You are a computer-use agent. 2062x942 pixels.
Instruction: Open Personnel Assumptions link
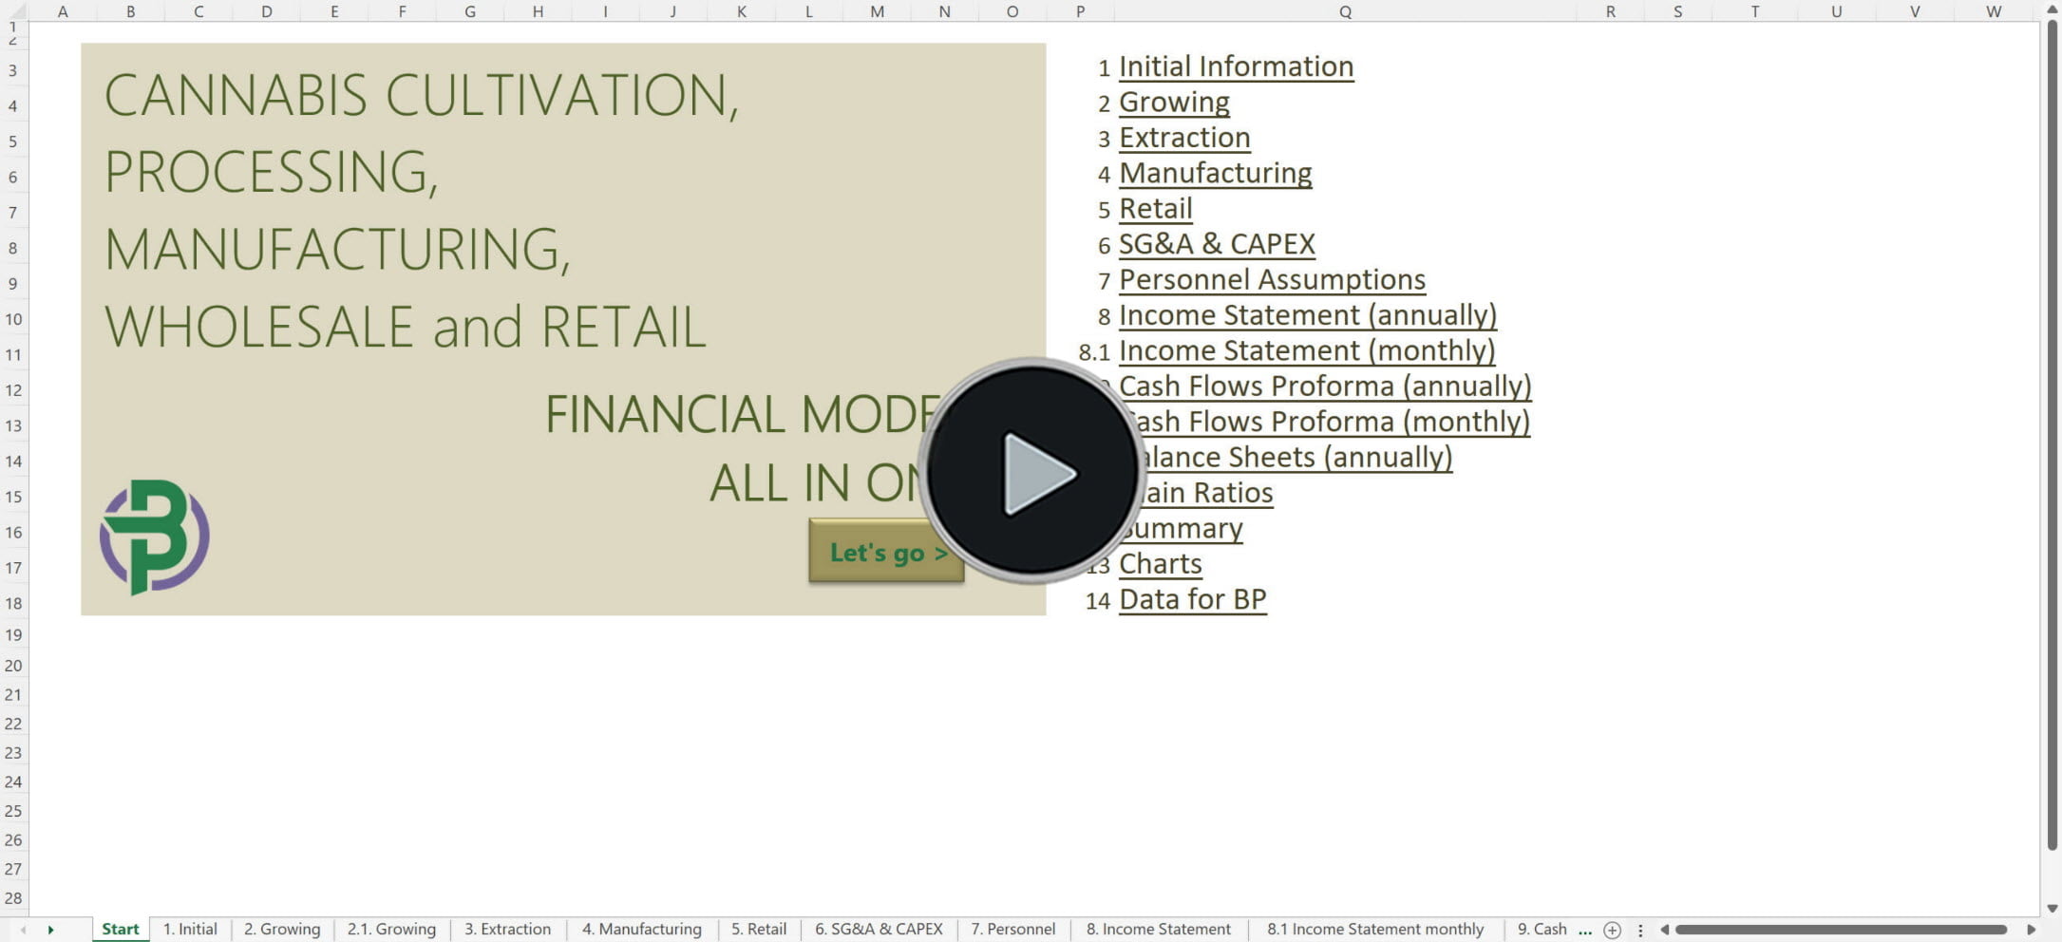[1272, 280]
